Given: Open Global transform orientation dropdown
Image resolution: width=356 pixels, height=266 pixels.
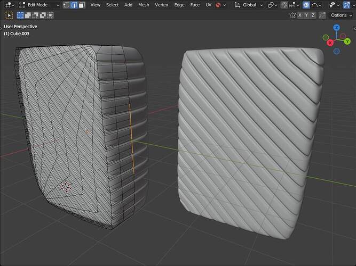Looking at the screenshot, I should (x=249, y=5).
